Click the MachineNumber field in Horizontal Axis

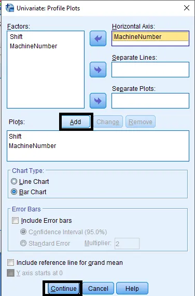tap(150, 37)
